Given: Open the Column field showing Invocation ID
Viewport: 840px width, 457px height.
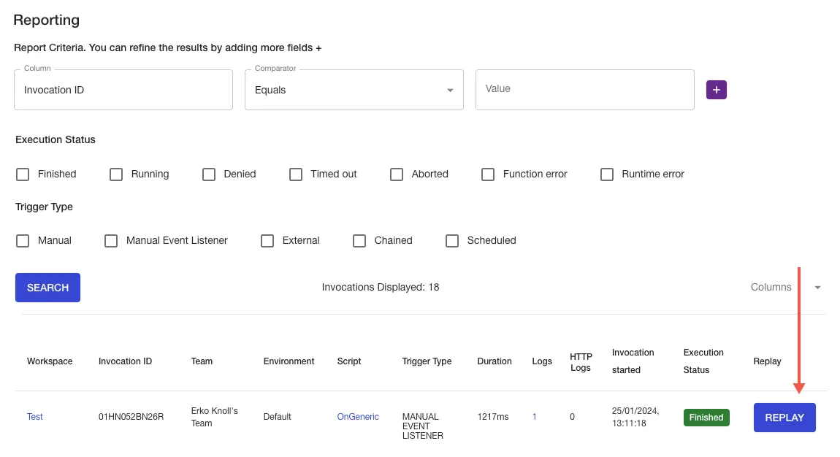Looking at the screenshot, I should click(123, 90).
